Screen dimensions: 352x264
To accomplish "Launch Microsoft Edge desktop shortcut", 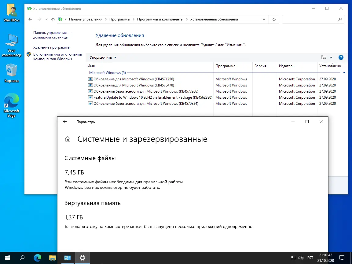I will pos(11,105).
